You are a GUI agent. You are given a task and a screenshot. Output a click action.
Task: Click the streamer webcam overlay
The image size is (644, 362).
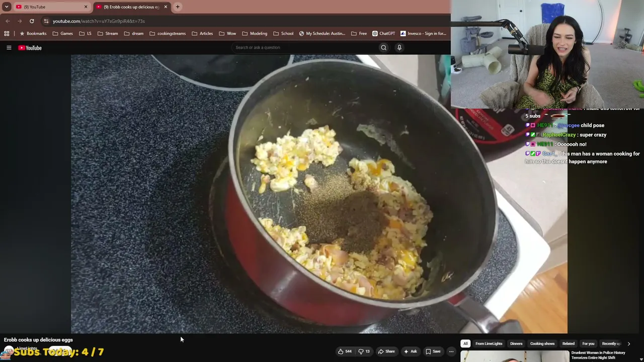click(547, 54)
